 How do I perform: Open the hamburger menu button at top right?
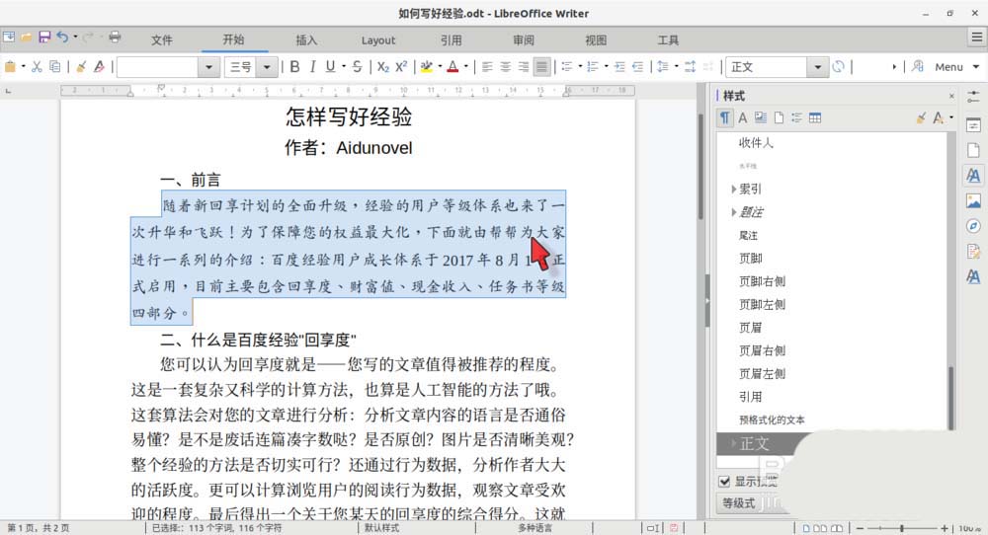(x=977, y=38)
